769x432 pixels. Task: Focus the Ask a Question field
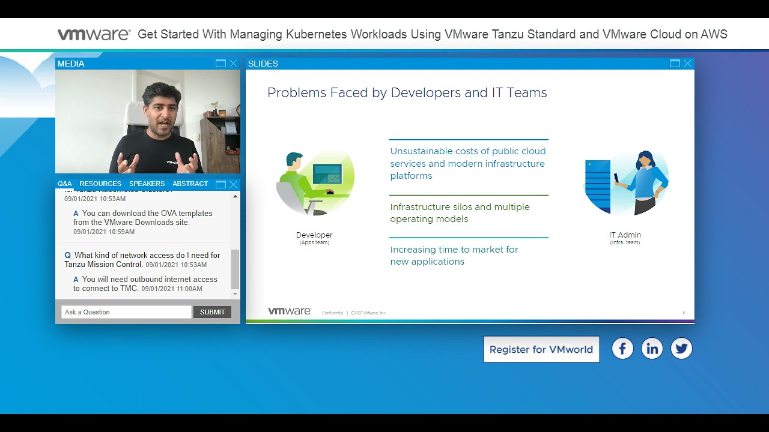(126, 312)
